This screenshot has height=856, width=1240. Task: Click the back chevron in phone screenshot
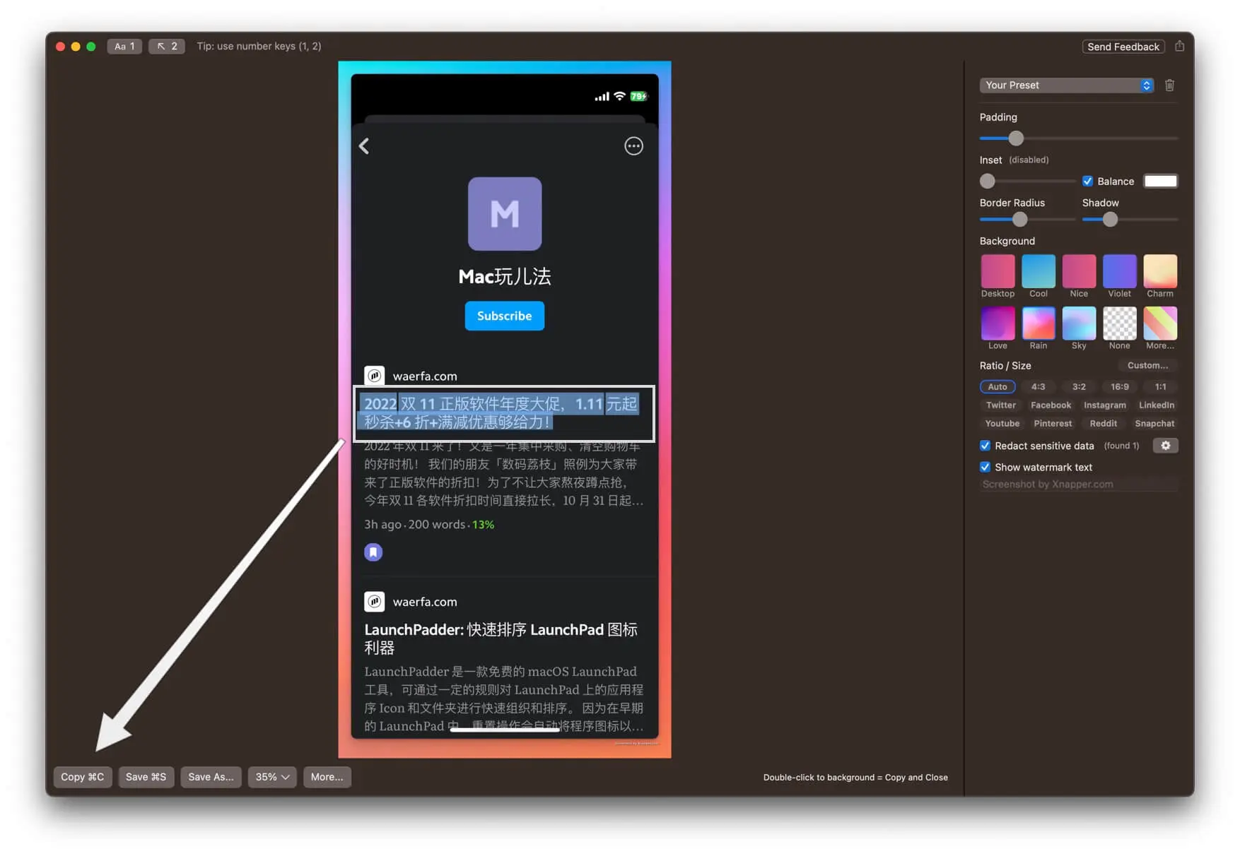[364, 146]
